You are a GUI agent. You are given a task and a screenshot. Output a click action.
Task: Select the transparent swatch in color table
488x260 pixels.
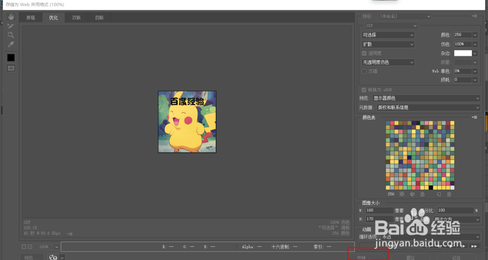[452, 188]
